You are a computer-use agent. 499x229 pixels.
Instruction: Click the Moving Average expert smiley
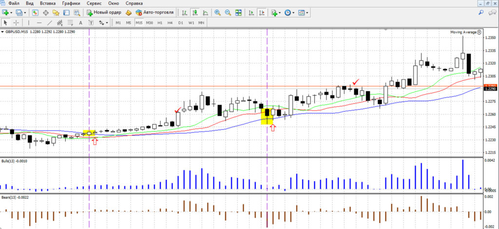pyautogui.click(x=480, y=32)
